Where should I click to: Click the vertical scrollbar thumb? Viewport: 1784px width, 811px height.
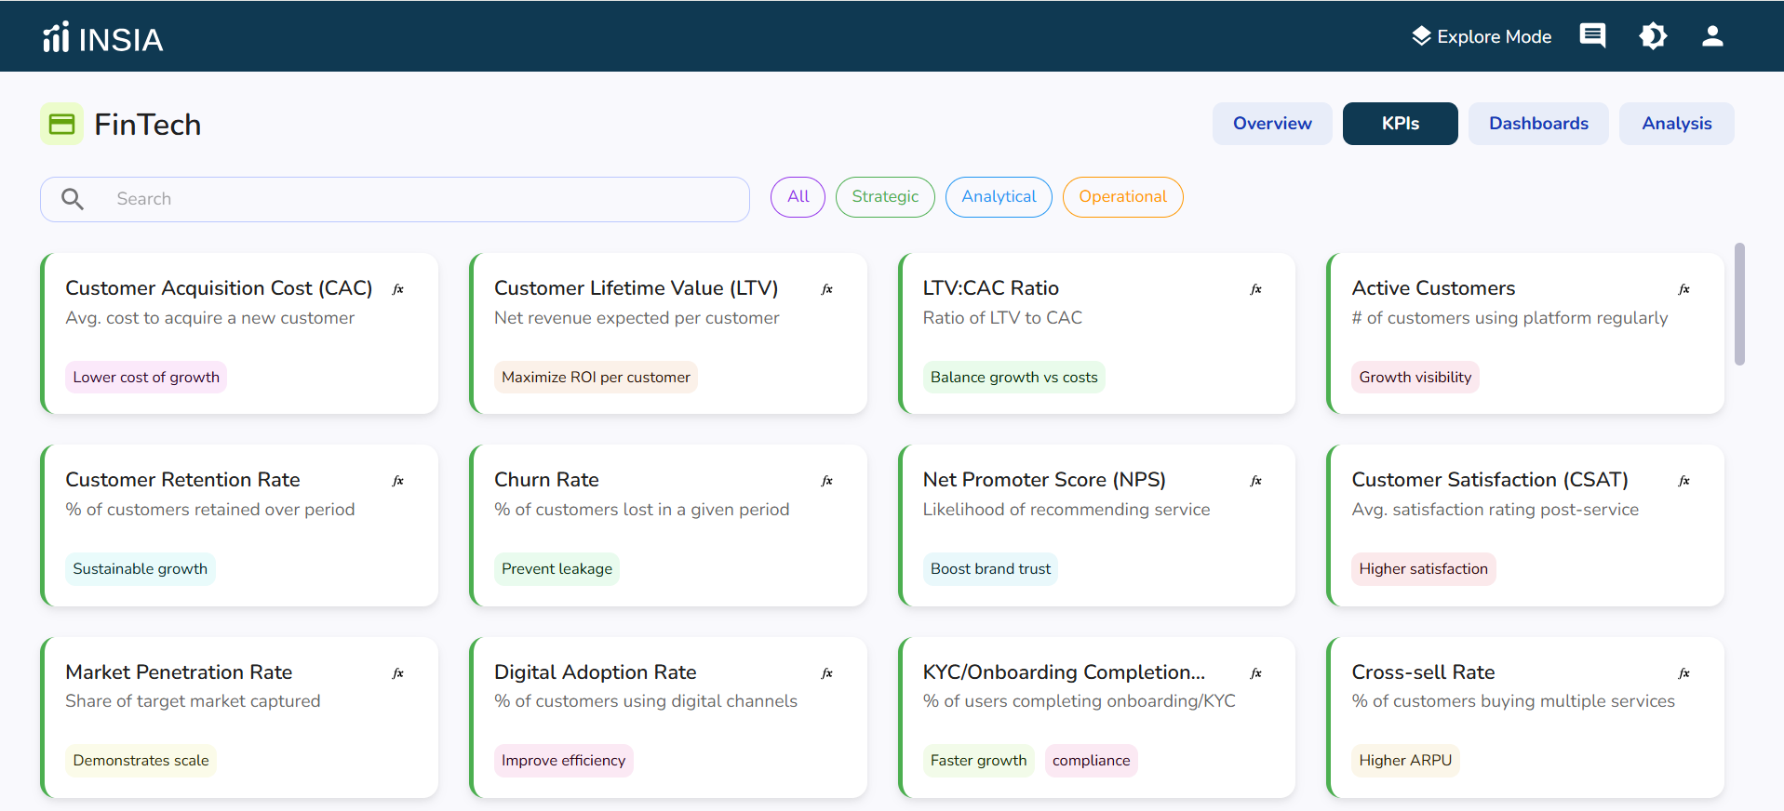click(1739, 304)
